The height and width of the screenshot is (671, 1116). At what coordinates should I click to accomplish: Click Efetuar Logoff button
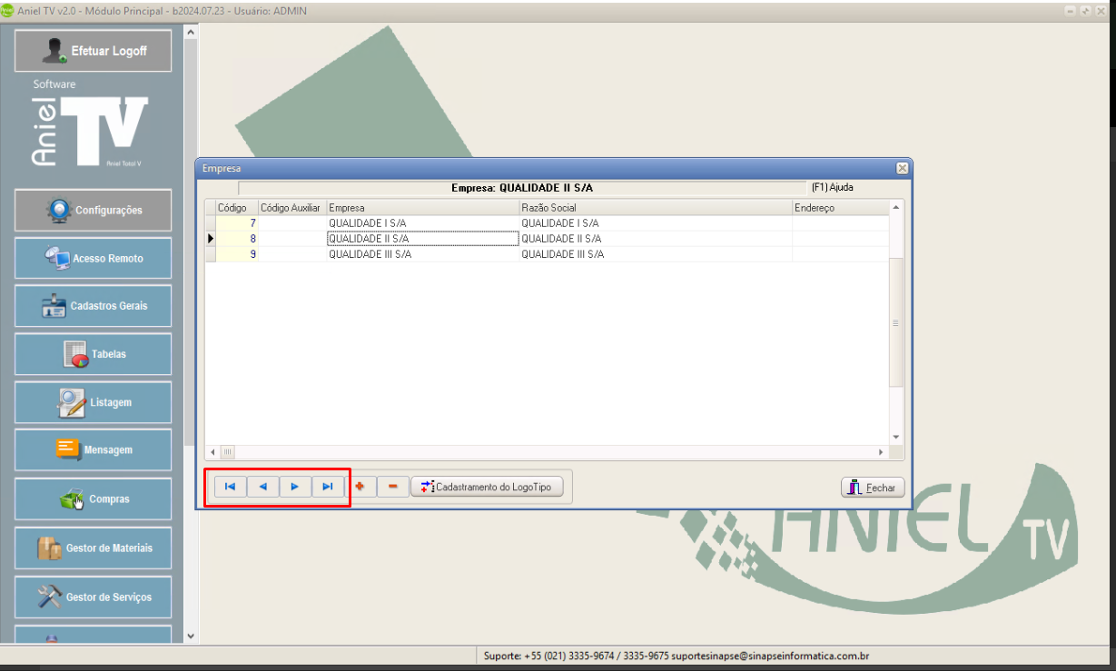[x=94, y=51]
